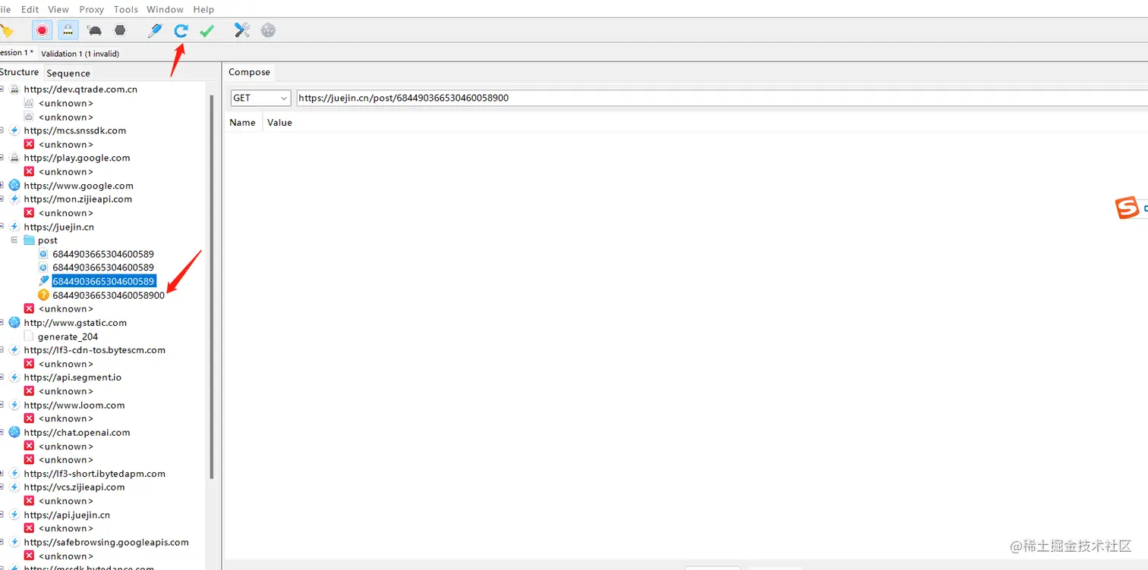This screenshot has height=570, width=1148.
Task: Enable throttling with the turtle icon
Action: click(95, 30)
